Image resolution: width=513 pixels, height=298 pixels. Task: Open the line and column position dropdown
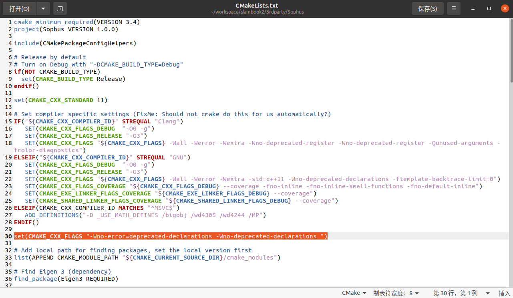coord(461,293)
